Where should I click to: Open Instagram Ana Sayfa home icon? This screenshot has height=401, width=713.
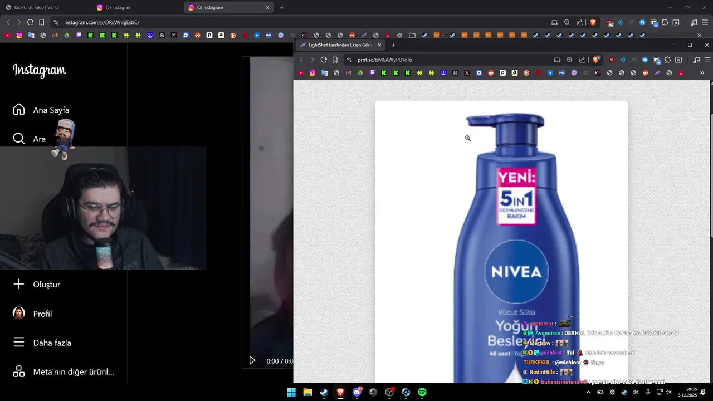pos(19,110)
